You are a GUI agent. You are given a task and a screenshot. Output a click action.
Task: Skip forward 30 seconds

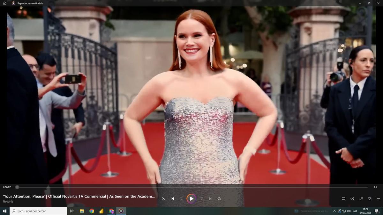[x=201, y=198]
